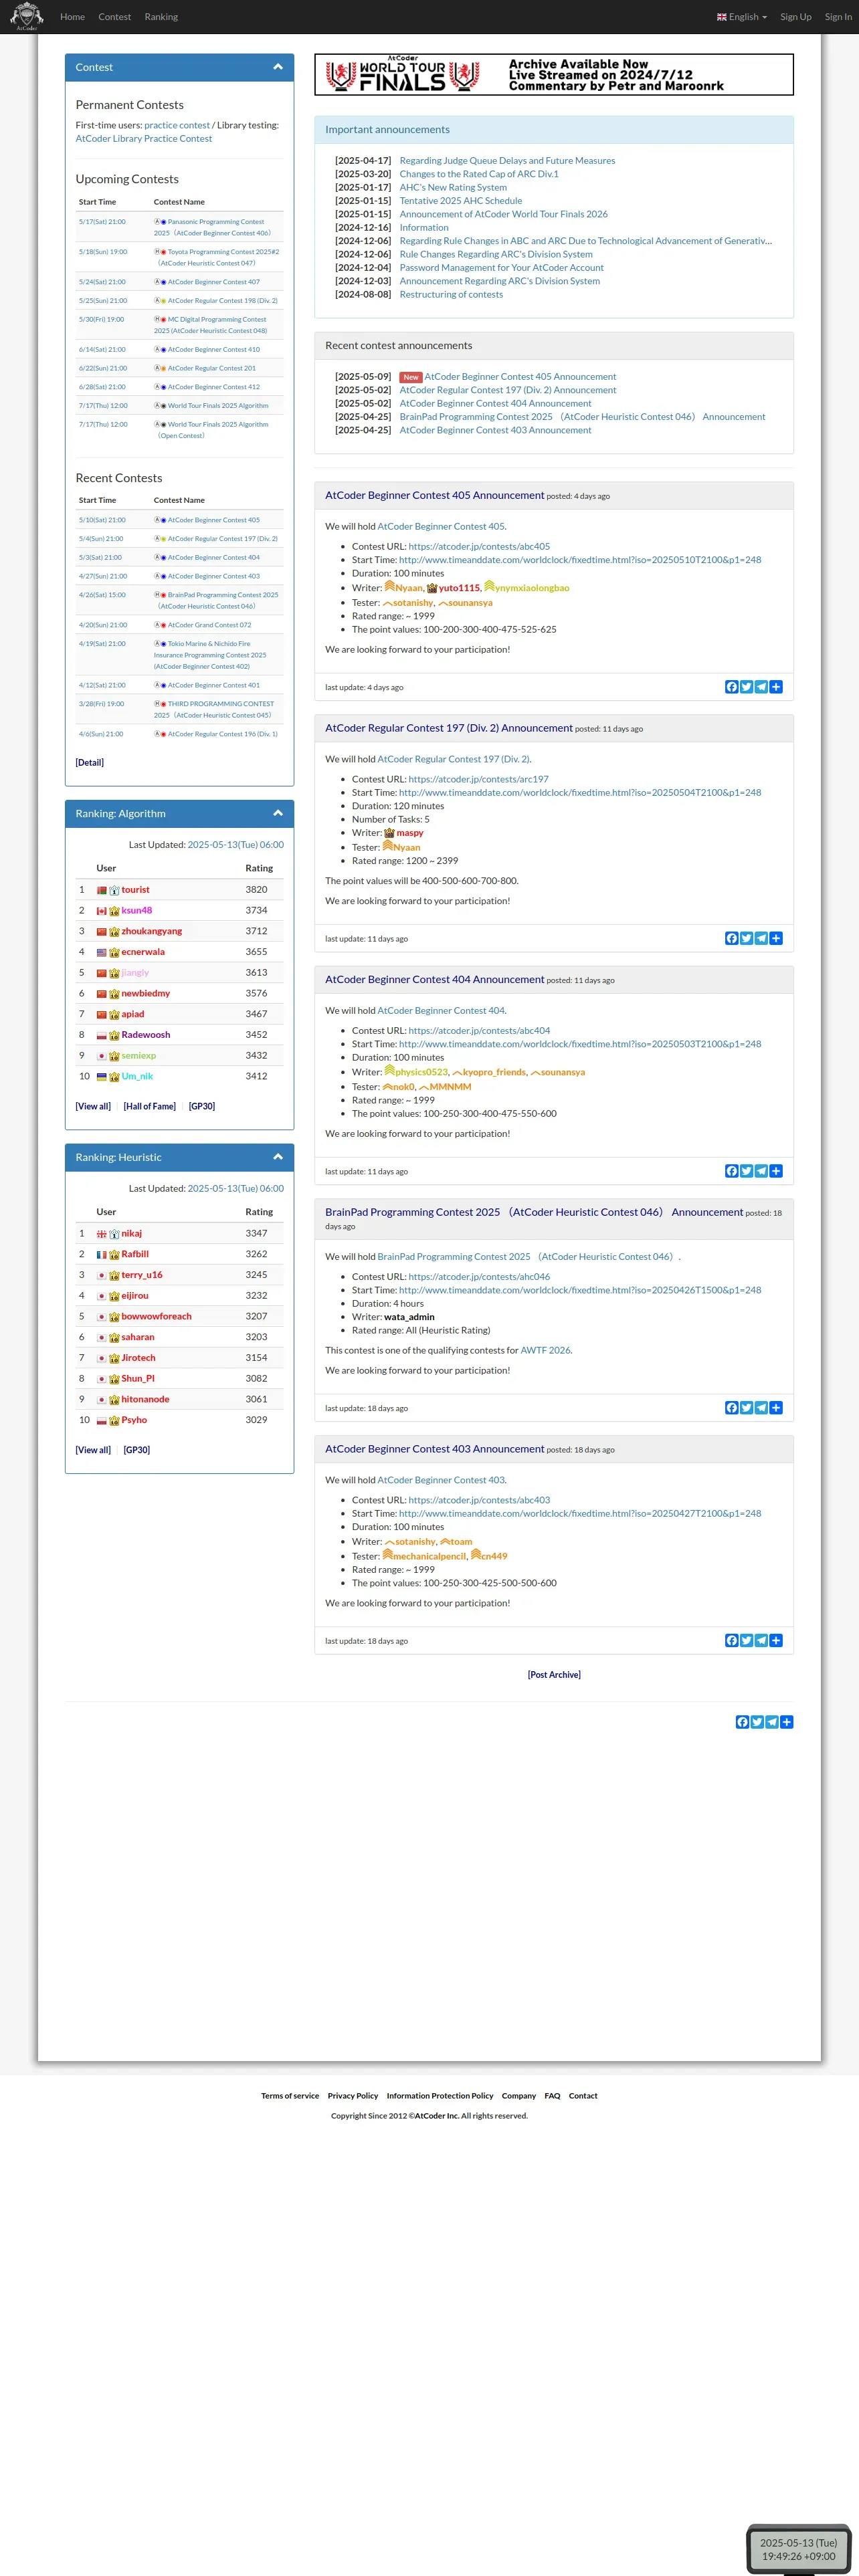The height and width of the screenshot is (2576, 859).
Task: Click the [Detail] link under Recent Contests
Action: 90,763
